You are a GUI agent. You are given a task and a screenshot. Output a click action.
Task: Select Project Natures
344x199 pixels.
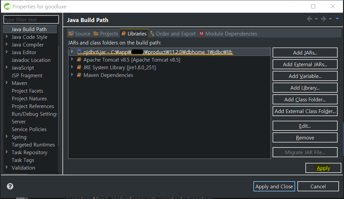tap(29, 98)
